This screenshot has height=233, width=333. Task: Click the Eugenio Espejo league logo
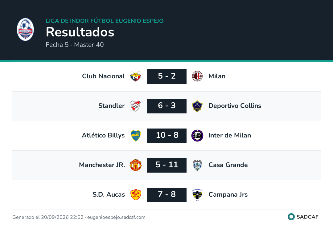click(25, 30)
